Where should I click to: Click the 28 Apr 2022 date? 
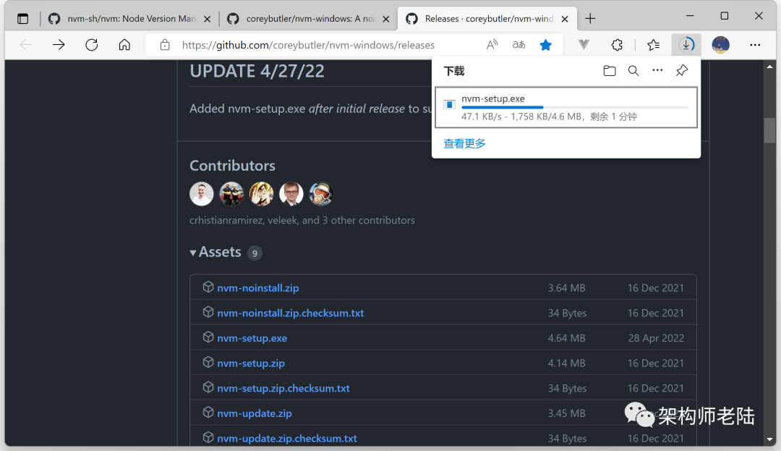coord(656,338)
